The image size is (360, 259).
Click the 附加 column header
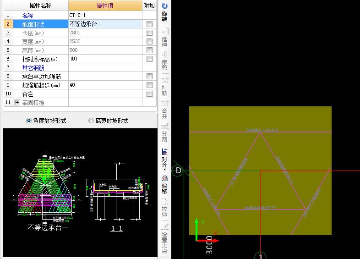point(149,6)
